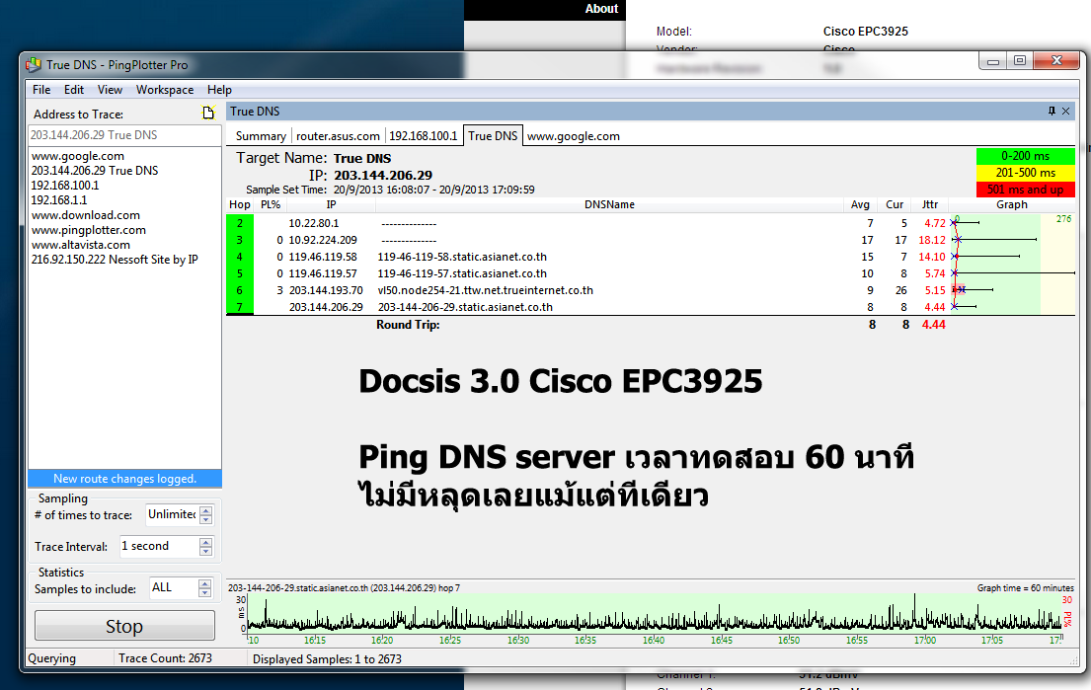Click the new address document icon
Viewport: 1091px width, 690px height.
[x=208, y=113]
